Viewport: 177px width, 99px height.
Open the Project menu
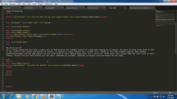pos(40,4)
